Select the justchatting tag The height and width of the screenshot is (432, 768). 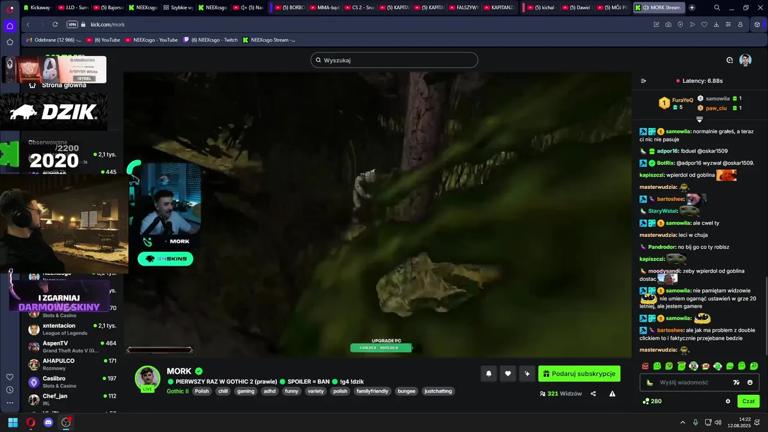(x=438, y=391)
